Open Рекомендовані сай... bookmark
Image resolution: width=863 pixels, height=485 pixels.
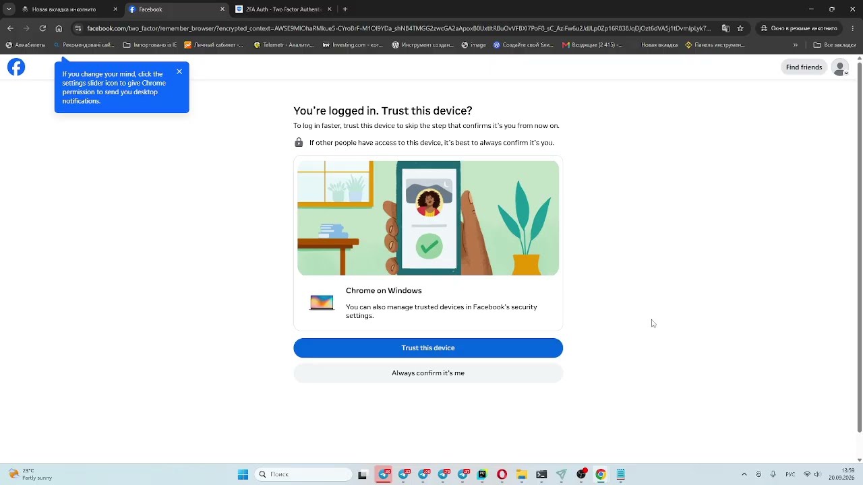click(x=84, y=45)
